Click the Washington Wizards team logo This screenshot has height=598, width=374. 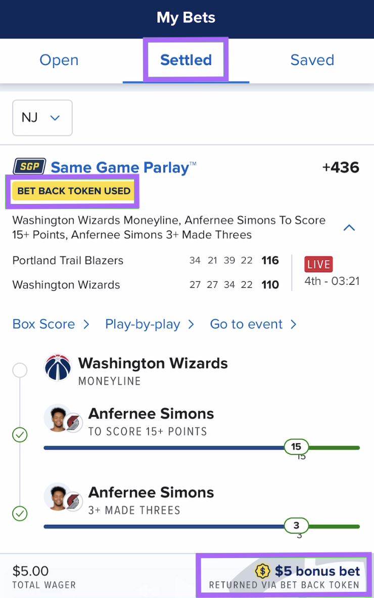click(58, 368)
